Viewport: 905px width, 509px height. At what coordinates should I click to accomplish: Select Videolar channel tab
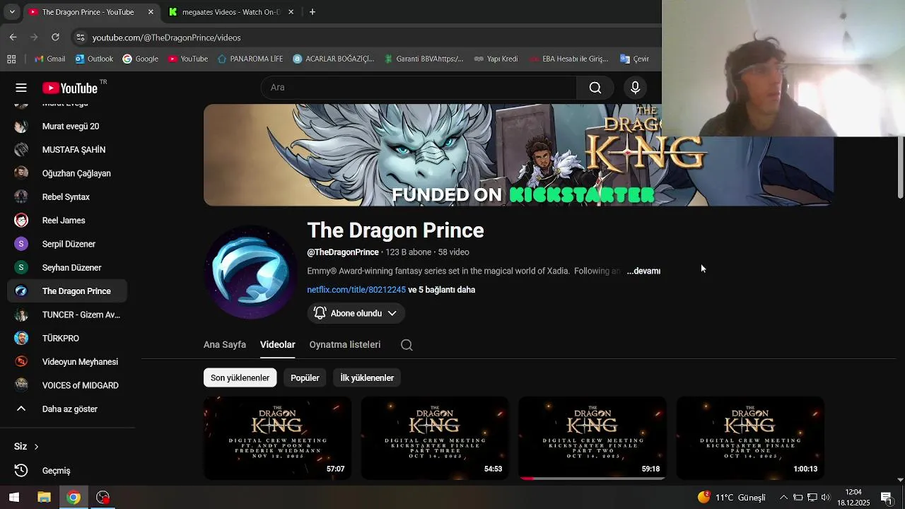point(277,345)
